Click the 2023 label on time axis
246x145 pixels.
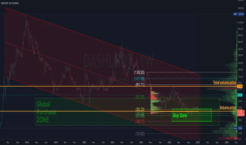[x=169, y=142]
